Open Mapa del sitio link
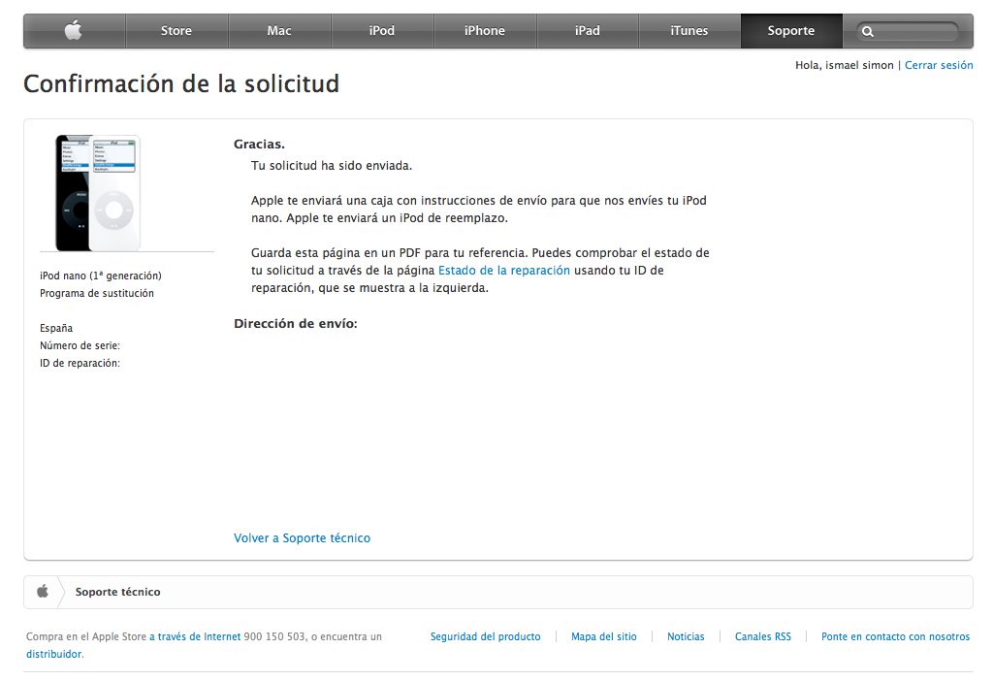This screenshot has width=993, height=681. tap(603, 636)
